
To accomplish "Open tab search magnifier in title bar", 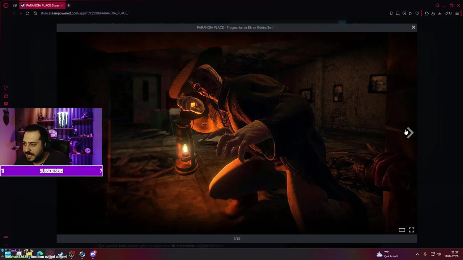I will (x=437, y=5).
